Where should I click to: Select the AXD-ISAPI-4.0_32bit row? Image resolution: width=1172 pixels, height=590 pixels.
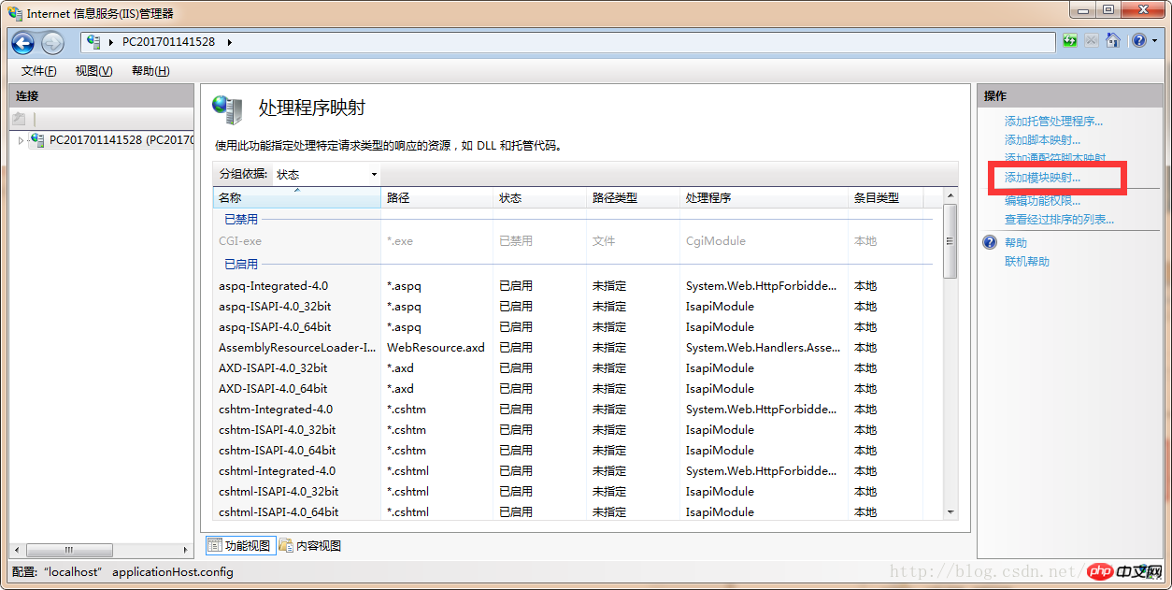tap(577, 368)
